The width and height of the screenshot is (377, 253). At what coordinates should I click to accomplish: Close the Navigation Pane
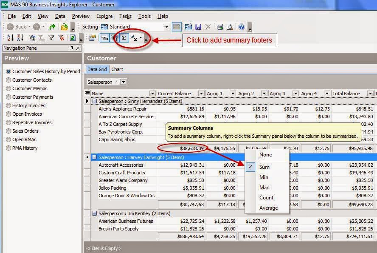coord(78,48)
